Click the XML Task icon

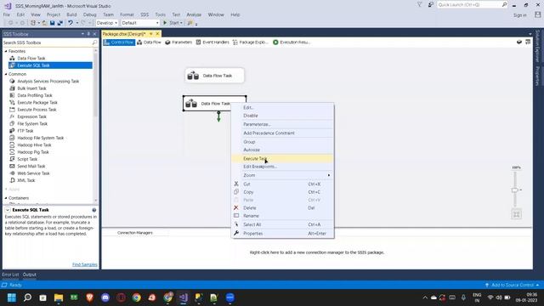pos(12,180)
